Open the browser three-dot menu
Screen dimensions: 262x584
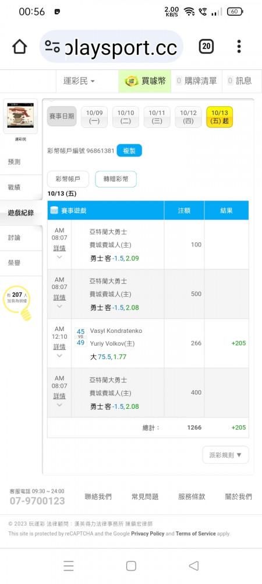239,47
